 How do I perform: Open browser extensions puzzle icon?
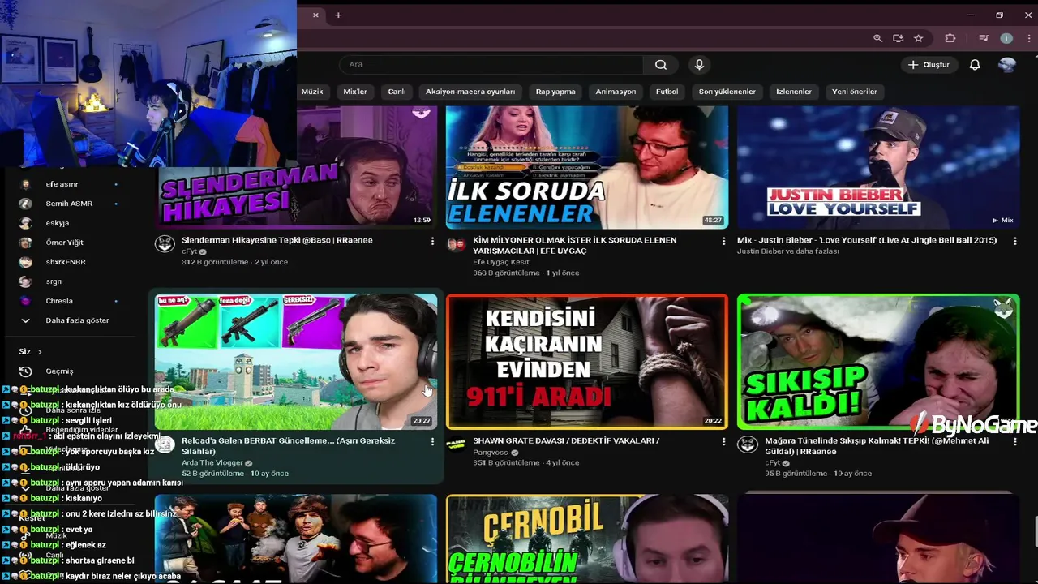(950, 38)
